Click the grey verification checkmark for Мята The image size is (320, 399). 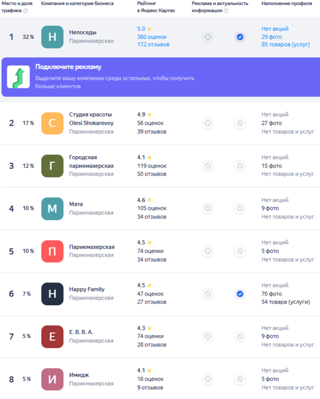[240, 209]
